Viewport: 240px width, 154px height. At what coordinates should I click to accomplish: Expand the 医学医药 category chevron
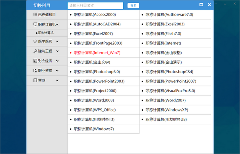tap(57, 41)
